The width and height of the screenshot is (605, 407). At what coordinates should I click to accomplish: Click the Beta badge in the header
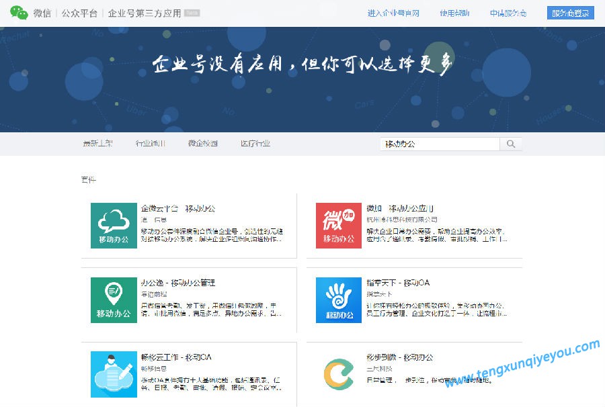pos(192,13)
